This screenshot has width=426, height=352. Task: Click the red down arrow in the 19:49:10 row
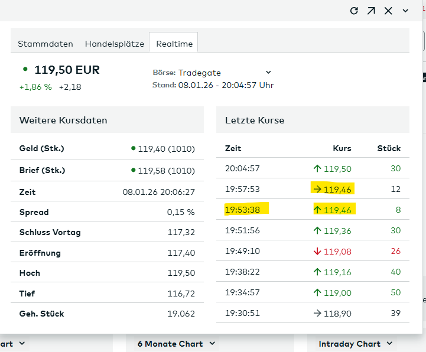(x=317, y=252)
